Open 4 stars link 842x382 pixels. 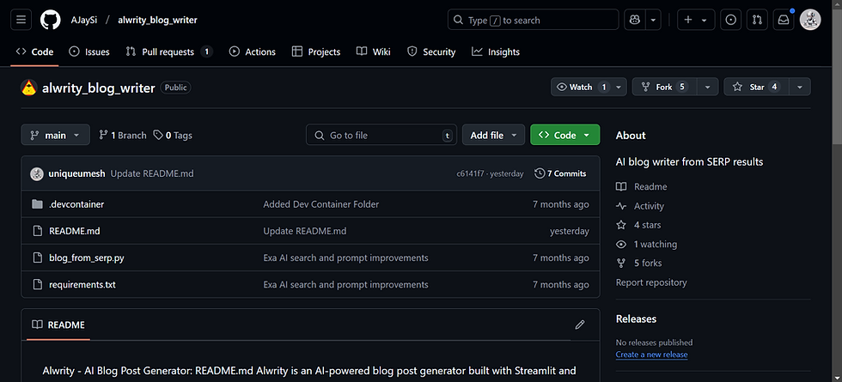coord(638,225)
